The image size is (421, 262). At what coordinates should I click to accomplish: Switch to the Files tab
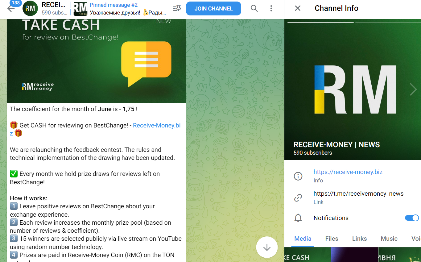coord(332,239)
